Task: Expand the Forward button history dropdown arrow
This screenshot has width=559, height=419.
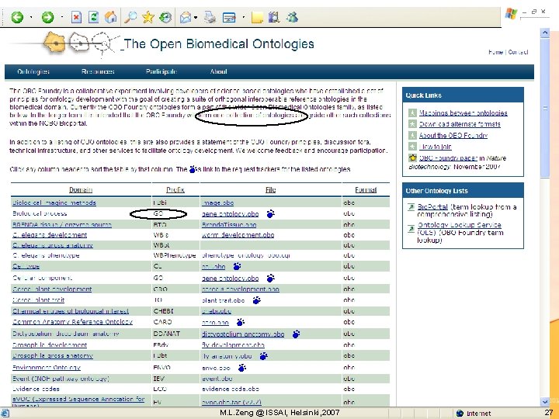Action: click(62, 17)
